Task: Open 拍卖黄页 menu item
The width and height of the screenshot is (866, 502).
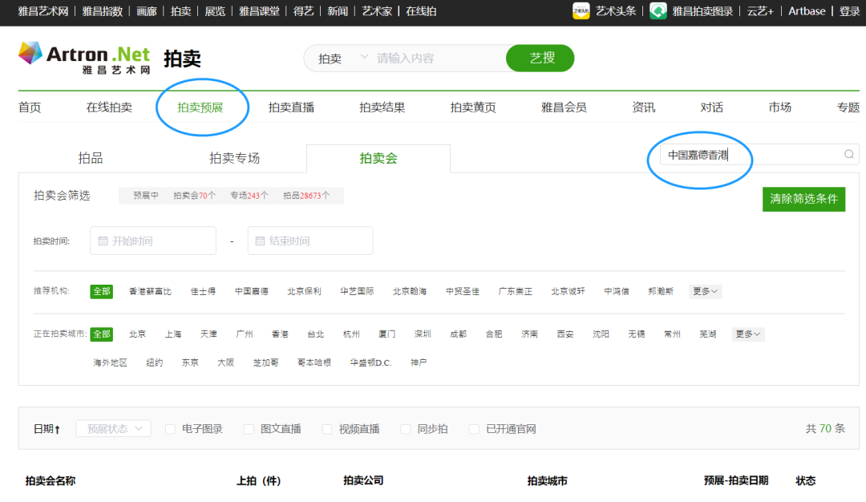Action: (x=473, y=107)
